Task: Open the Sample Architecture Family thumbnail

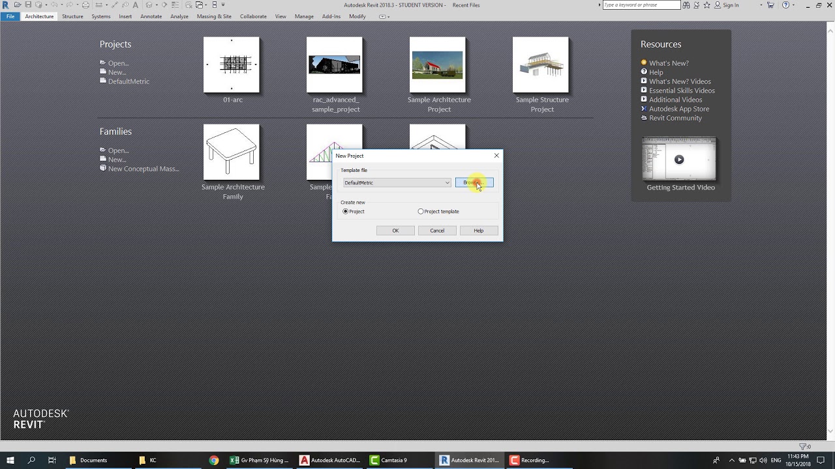Action: [232, 152]
